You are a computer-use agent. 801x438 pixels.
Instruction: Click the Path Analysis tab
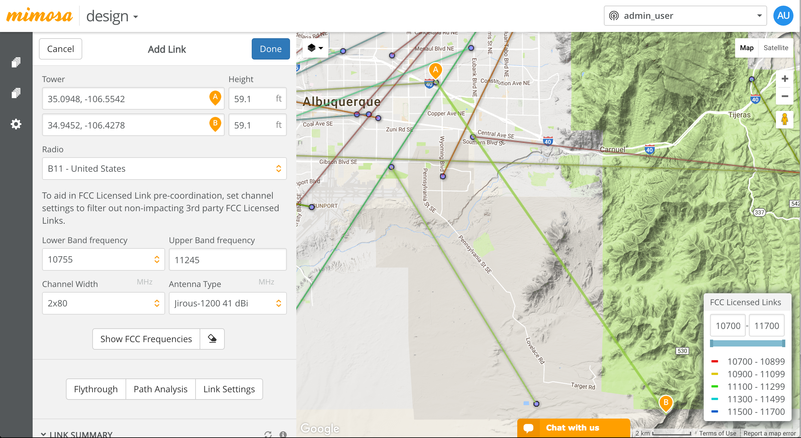coord(160,388)
